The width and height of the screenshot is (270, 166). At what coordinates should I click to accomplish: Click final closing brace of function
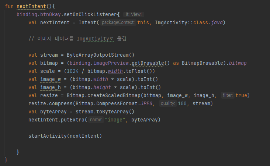6,160
